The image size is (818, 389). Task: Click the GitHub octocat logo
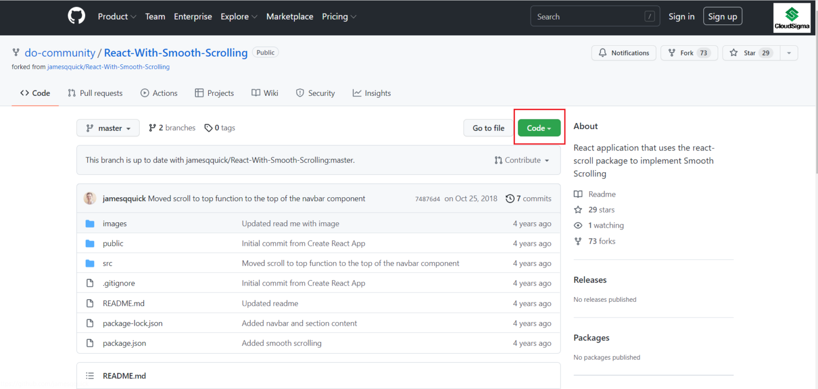76,16
